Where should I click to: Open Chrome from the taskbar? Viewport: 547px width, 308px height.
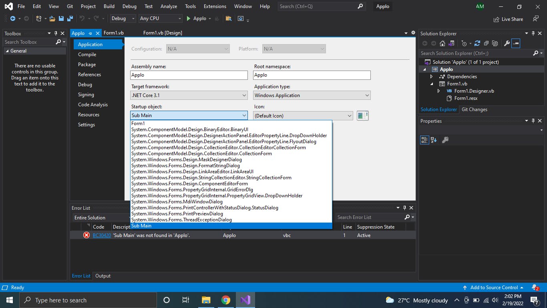coord(226,300)
